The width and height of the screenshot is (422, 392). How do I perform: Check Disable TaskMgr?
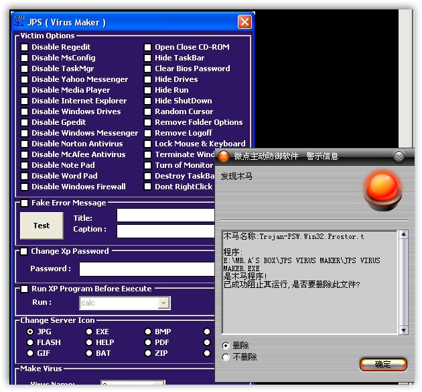(x=25, y=68)
